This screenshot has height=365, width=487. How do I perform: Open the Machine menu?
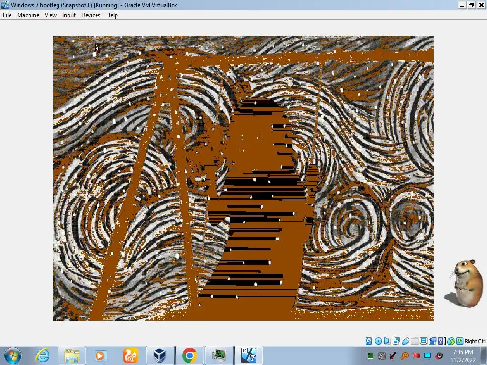pyautogui.click(x=28, y=15)
